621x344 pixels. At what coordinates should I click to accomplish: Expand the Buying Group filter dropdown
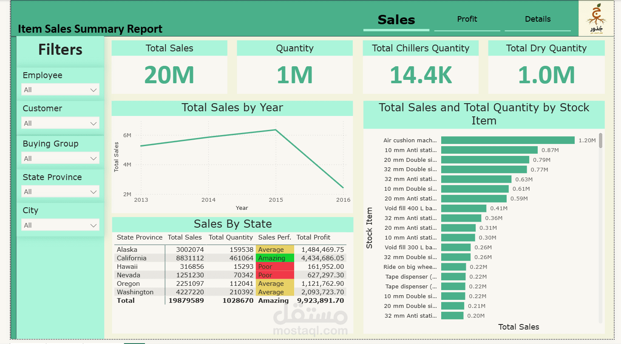point(60,158)
